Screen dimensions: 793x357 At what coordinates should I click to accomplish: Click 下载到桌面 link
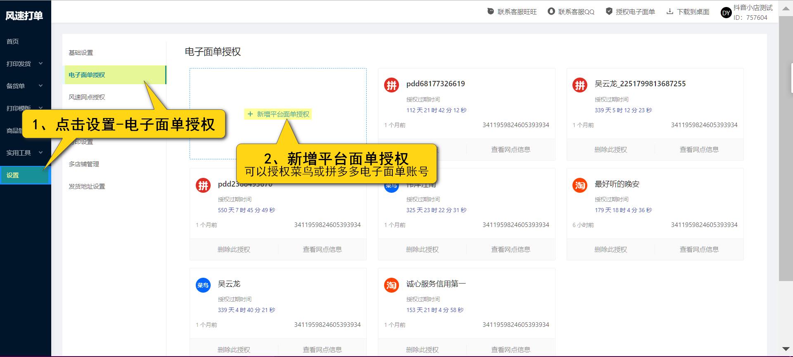click(x=693, y=12)
